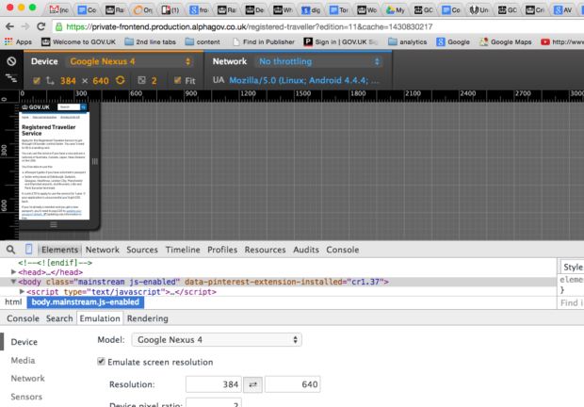Toggle the device mode phone icon
The image size is (584, 407).
[x=28, y=249]
